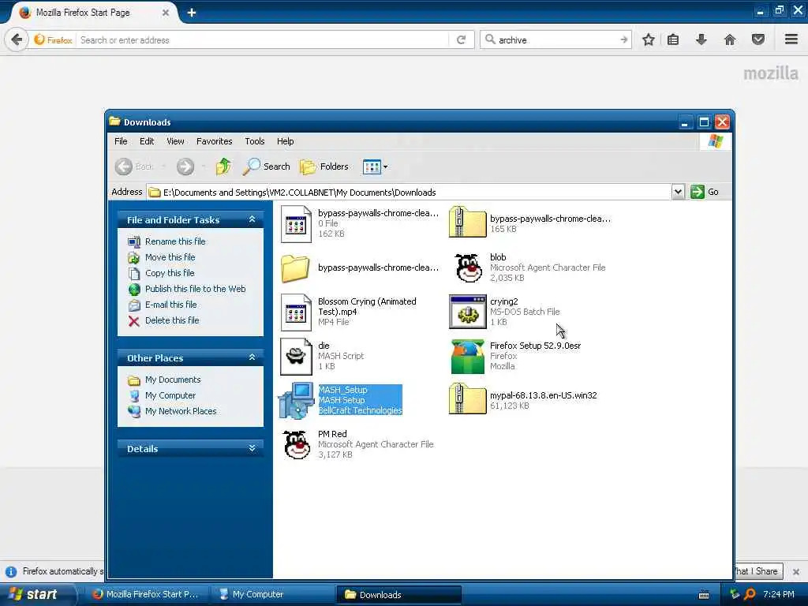This screenshot has width=808, height=606.
Task: Toggle the Folders pane button
Action: tap(324, 166)
